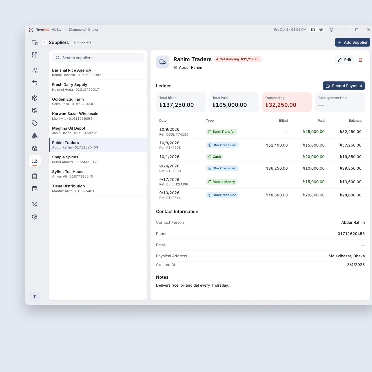
Task: Click the Total Paid ৳105,000.00 card
Action: (x=234, y=102)
